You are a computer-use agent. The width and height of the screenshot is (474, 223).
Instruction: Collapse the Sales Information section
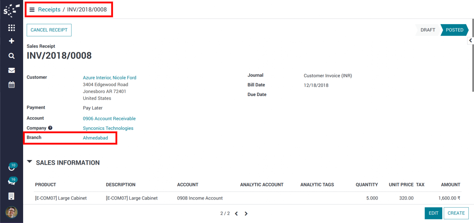click(x=30, y=162)
